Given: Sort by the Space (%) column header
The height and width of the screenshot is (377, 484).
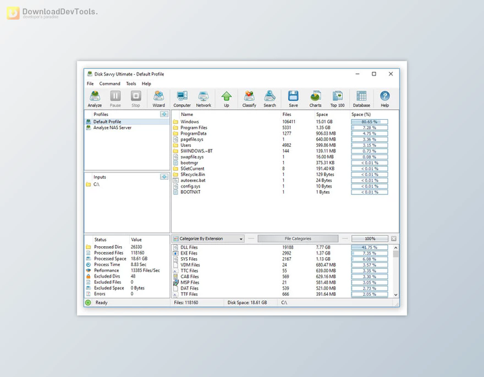Looking at the screenshot, I should [x=361, y=114].
